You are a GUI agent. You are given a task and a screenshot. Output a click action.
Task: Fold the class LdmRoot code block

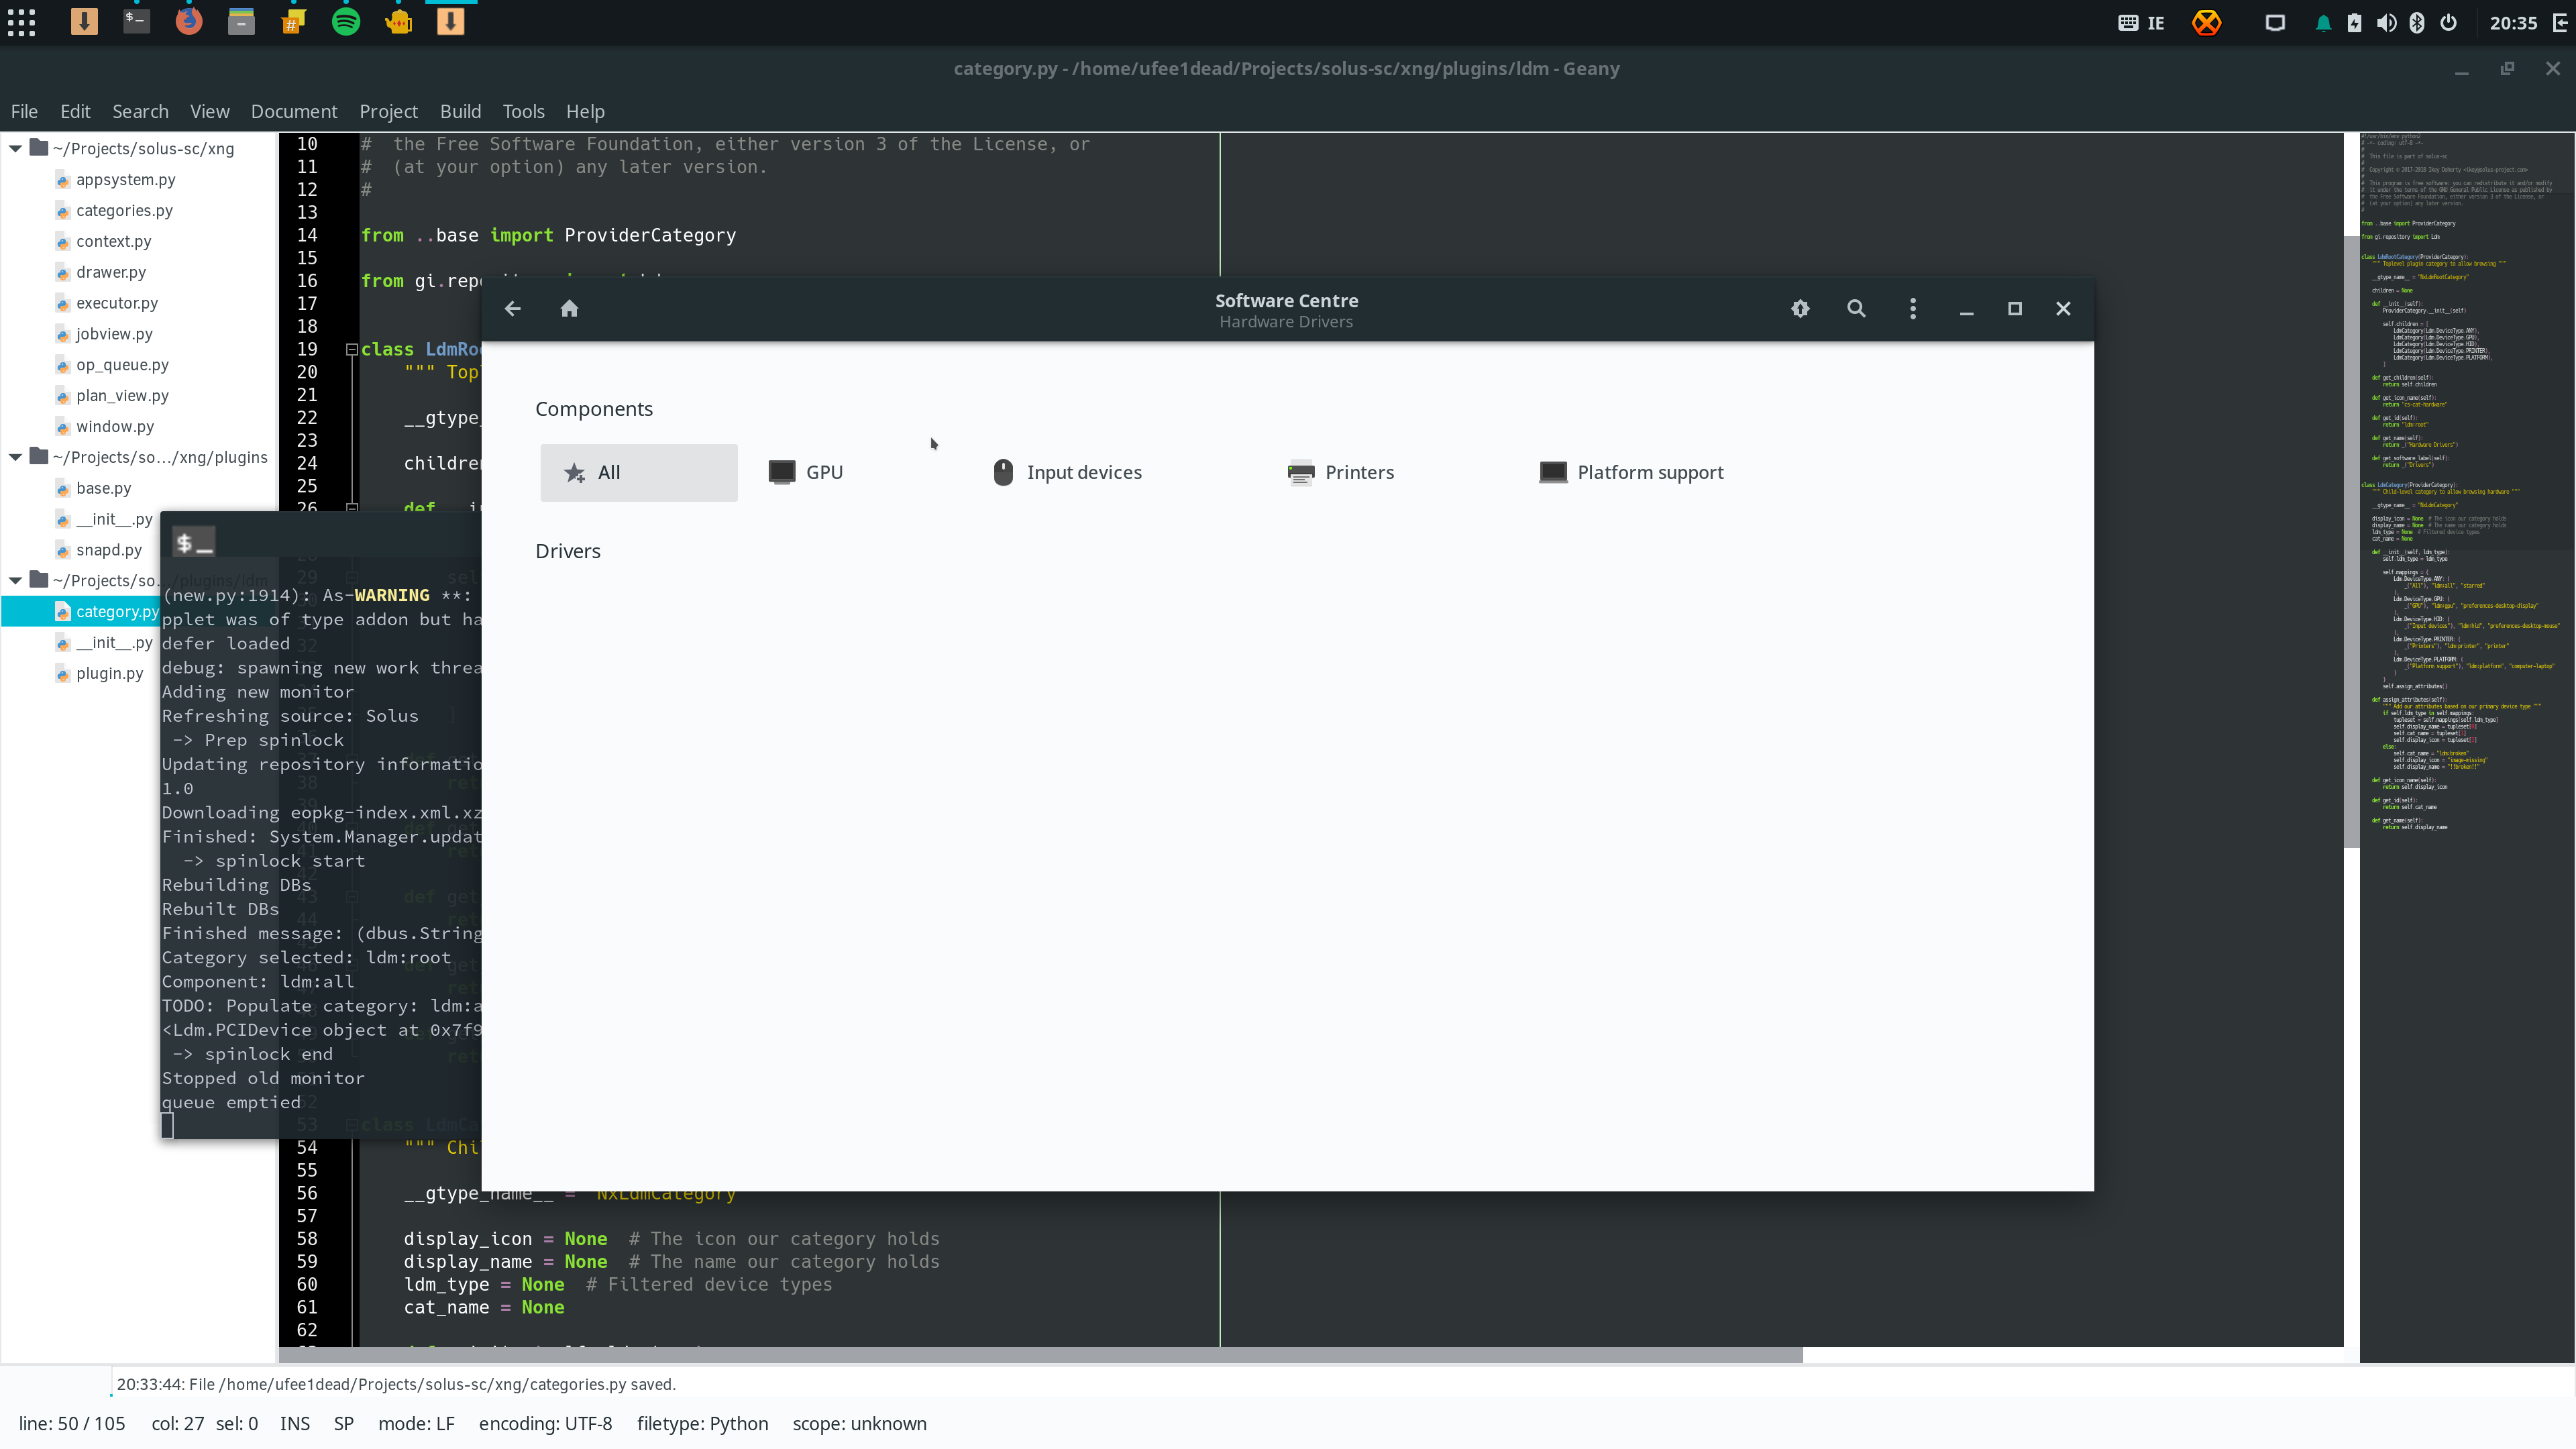click(x=352, y=349)
